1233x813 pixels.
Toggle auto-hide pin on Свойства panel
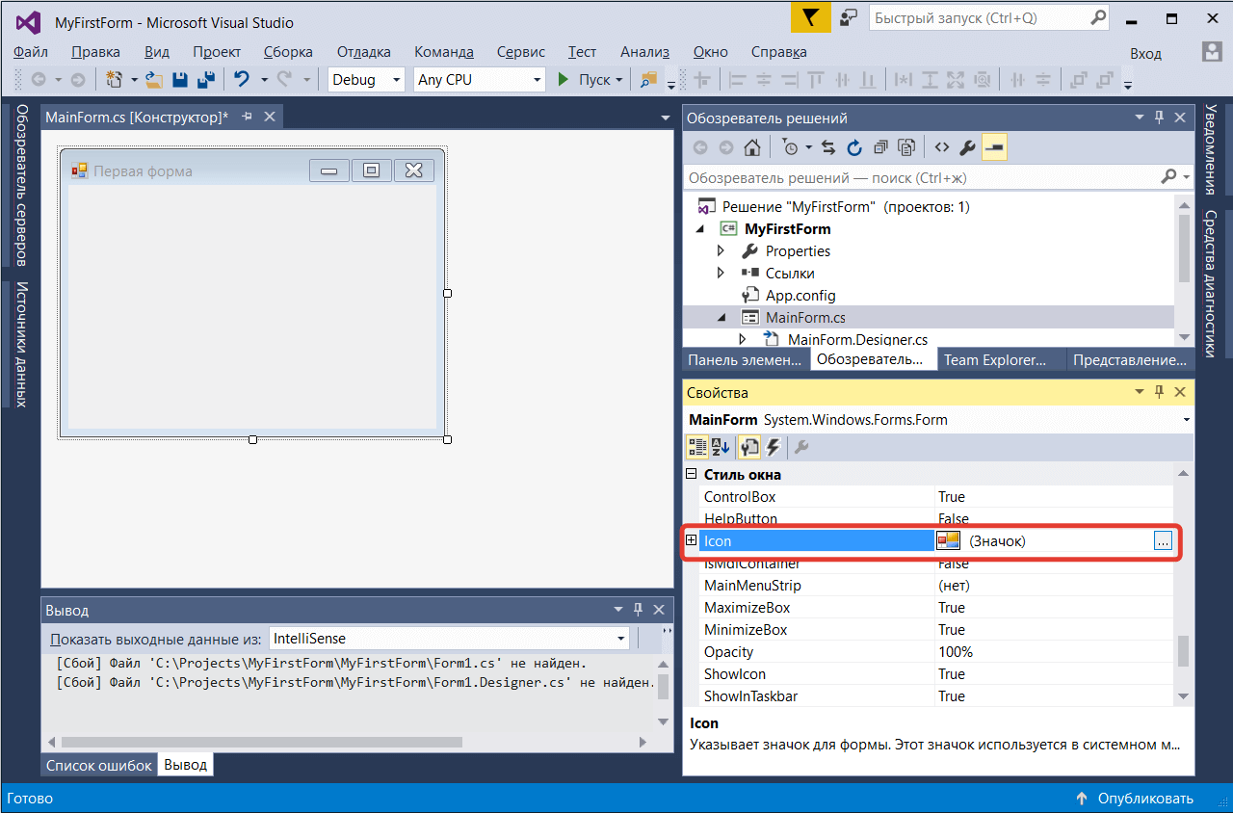1159,392
